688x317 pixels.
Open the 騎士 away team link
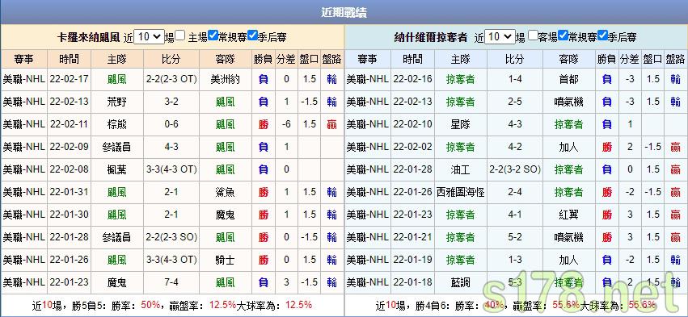(x=225, y=260)
